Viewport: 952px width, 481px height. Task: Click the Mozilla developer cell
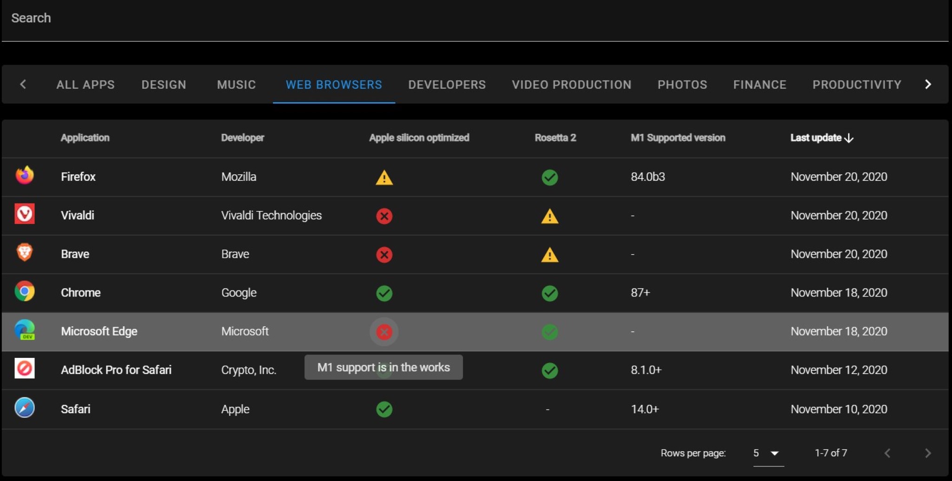coord(238,177)
